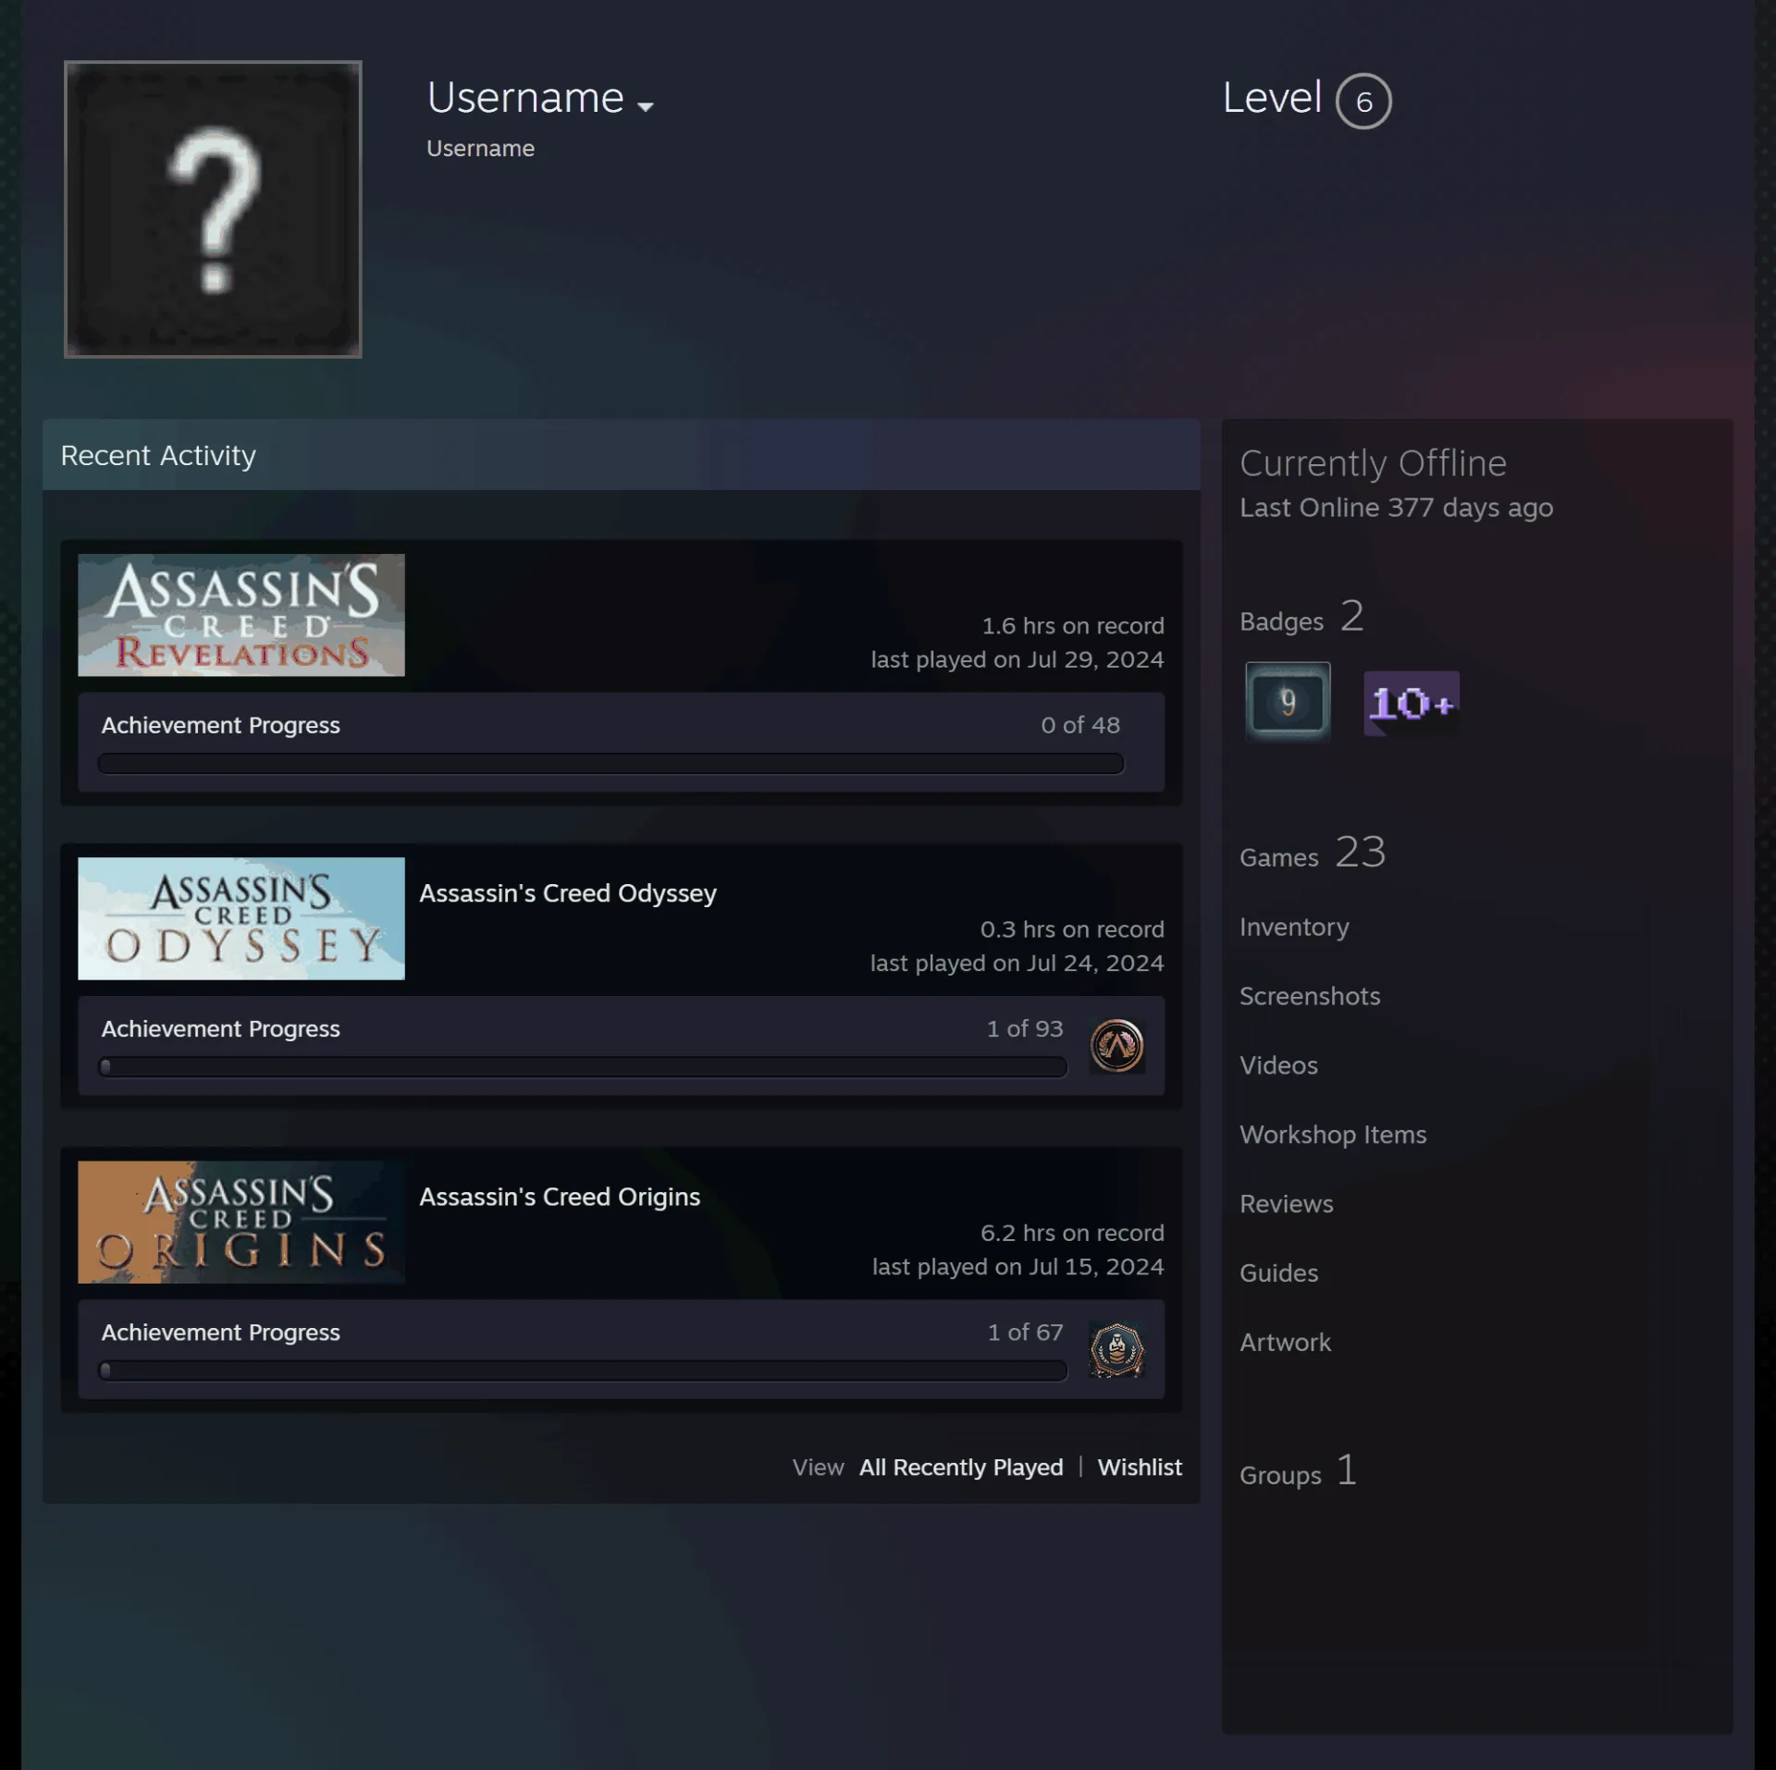Click Revelations Achievement Progress label
This screenshot has height=1770, width=1776.
click(x=220, y=725)
